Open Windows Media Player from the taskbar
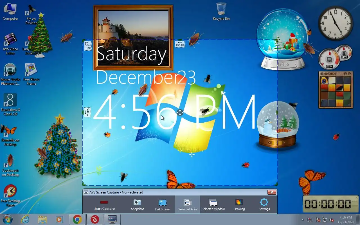Image resolution: width=360 pixels, height=225 pixels. pos(59,219)
